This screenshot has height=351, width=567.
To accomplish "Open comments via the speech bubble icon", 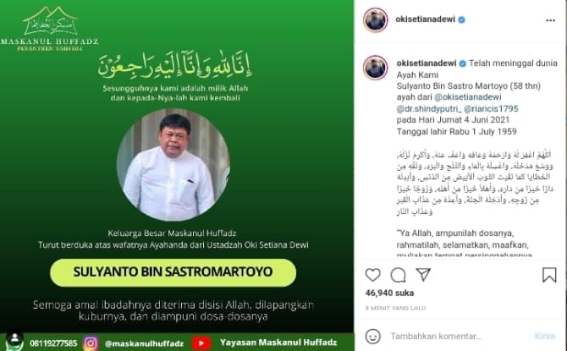I will point(398,275).
